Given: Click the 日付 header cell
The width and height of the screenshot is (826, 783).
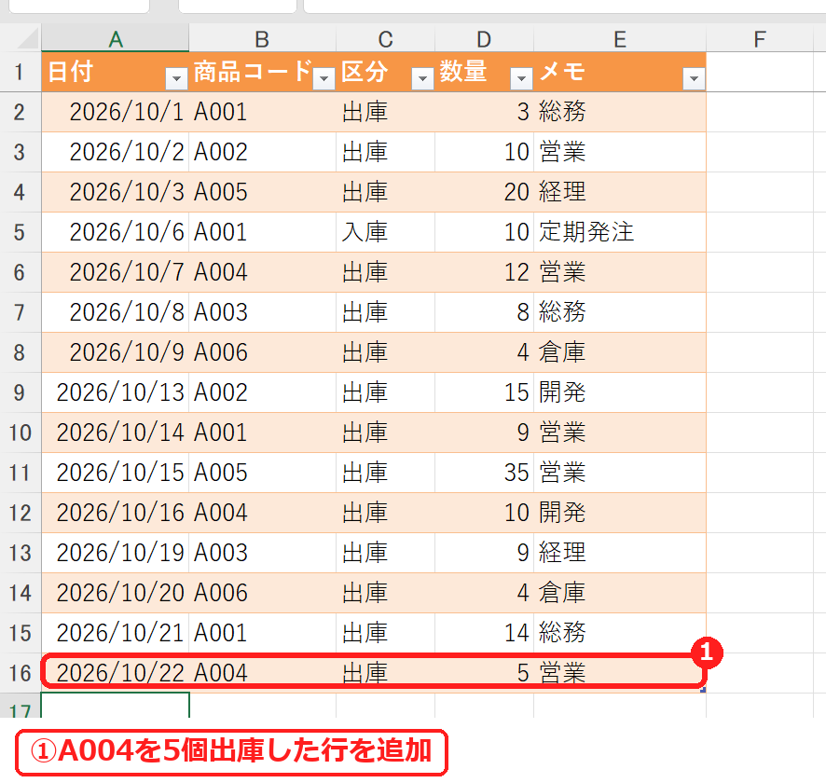Looking at the screenshot, I should (115, 72).
